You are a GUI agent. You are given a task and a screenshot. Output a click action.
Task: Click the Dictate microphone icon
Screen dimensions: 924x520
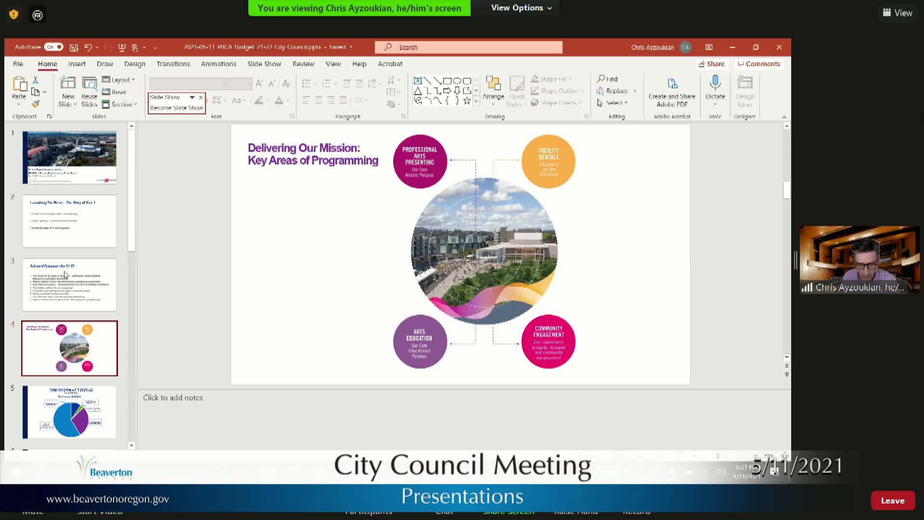(715, 83)
